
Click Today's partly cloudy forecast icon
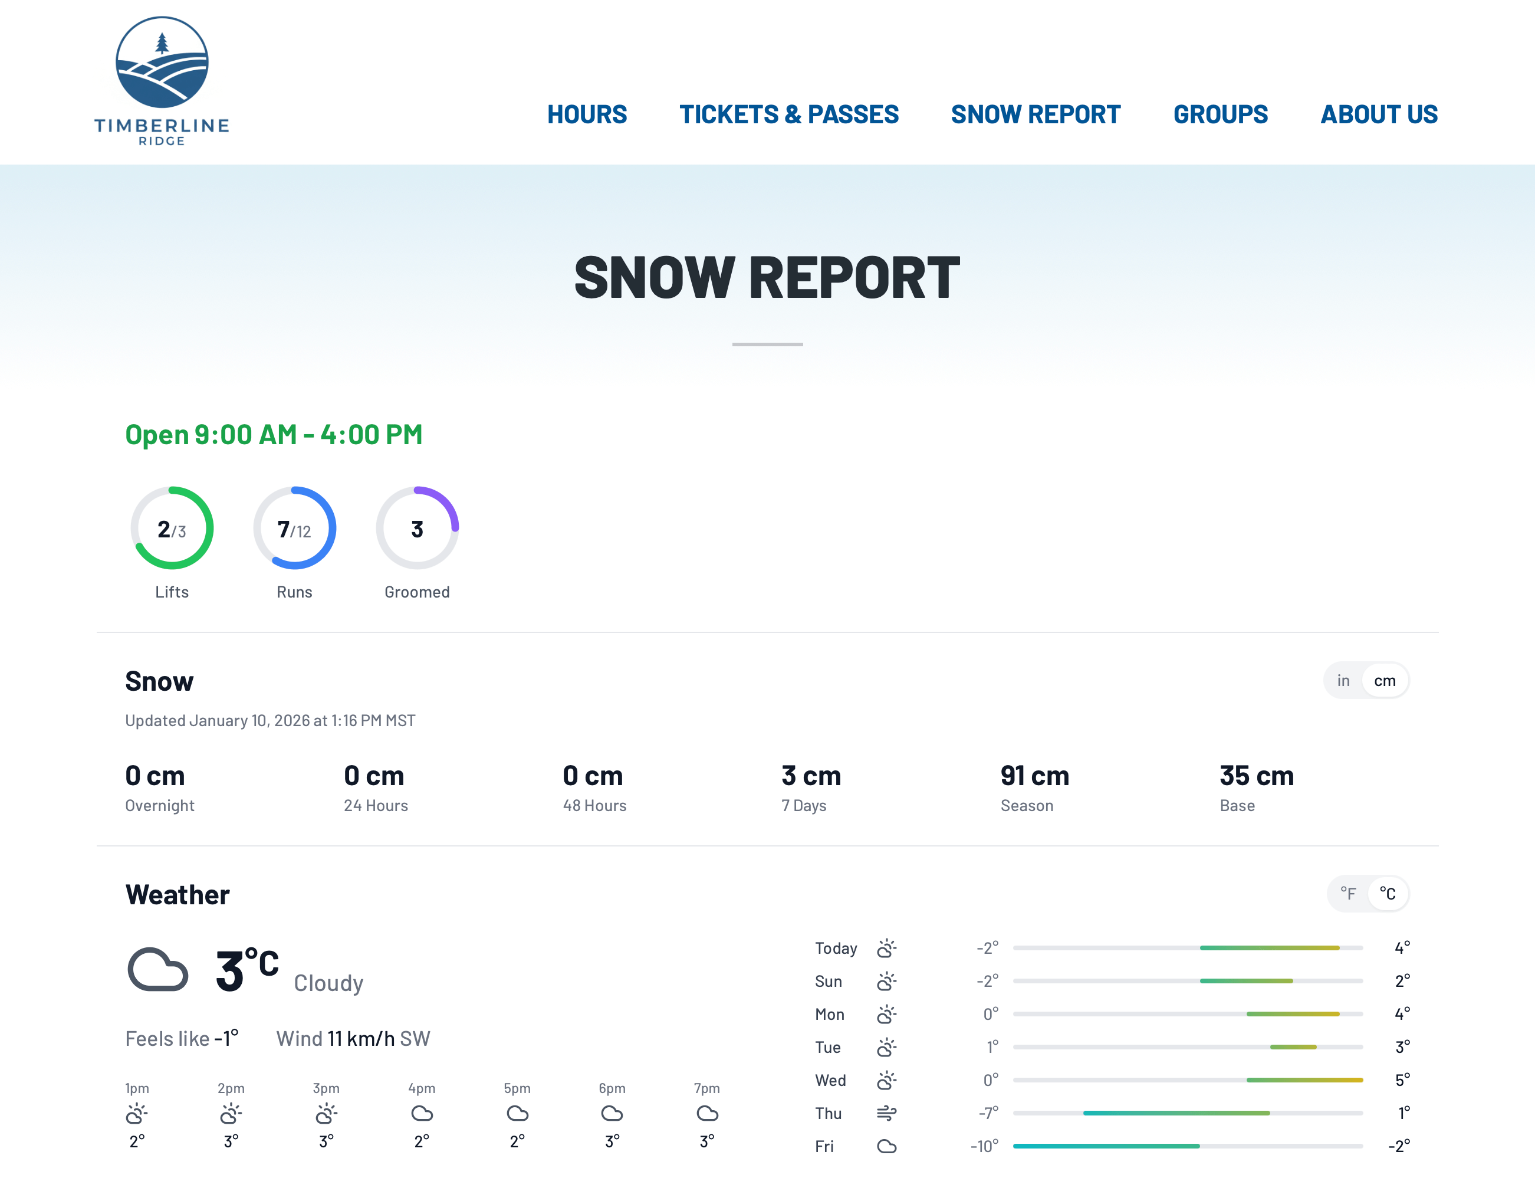(887, 948)
